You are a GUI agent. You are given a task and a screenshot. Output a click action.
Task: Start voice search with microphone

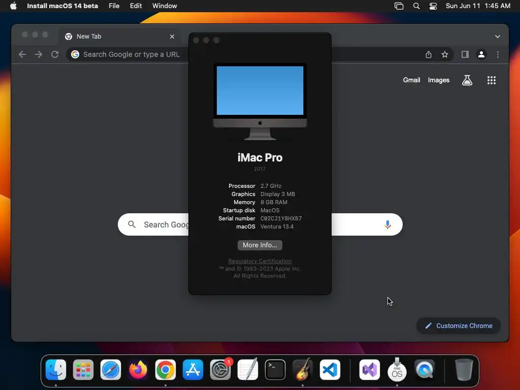387,224
